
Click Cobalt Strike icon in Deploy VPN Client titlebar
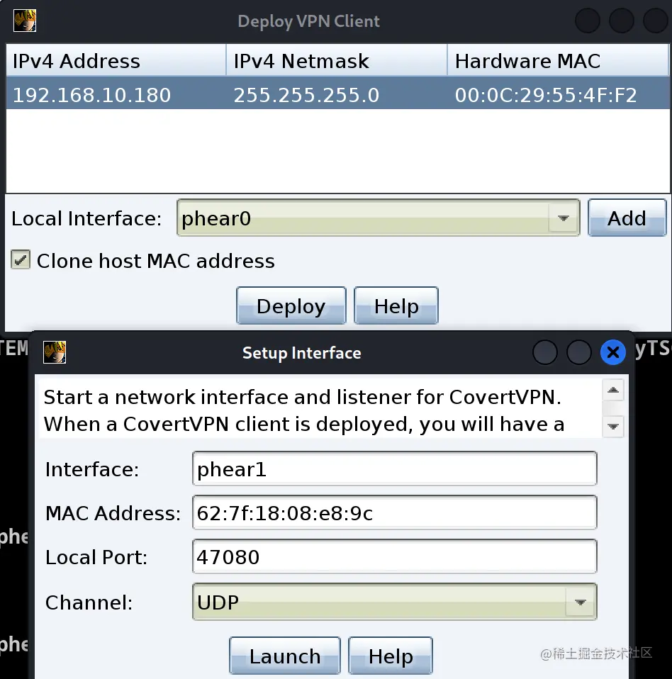(x=25, y=21)
